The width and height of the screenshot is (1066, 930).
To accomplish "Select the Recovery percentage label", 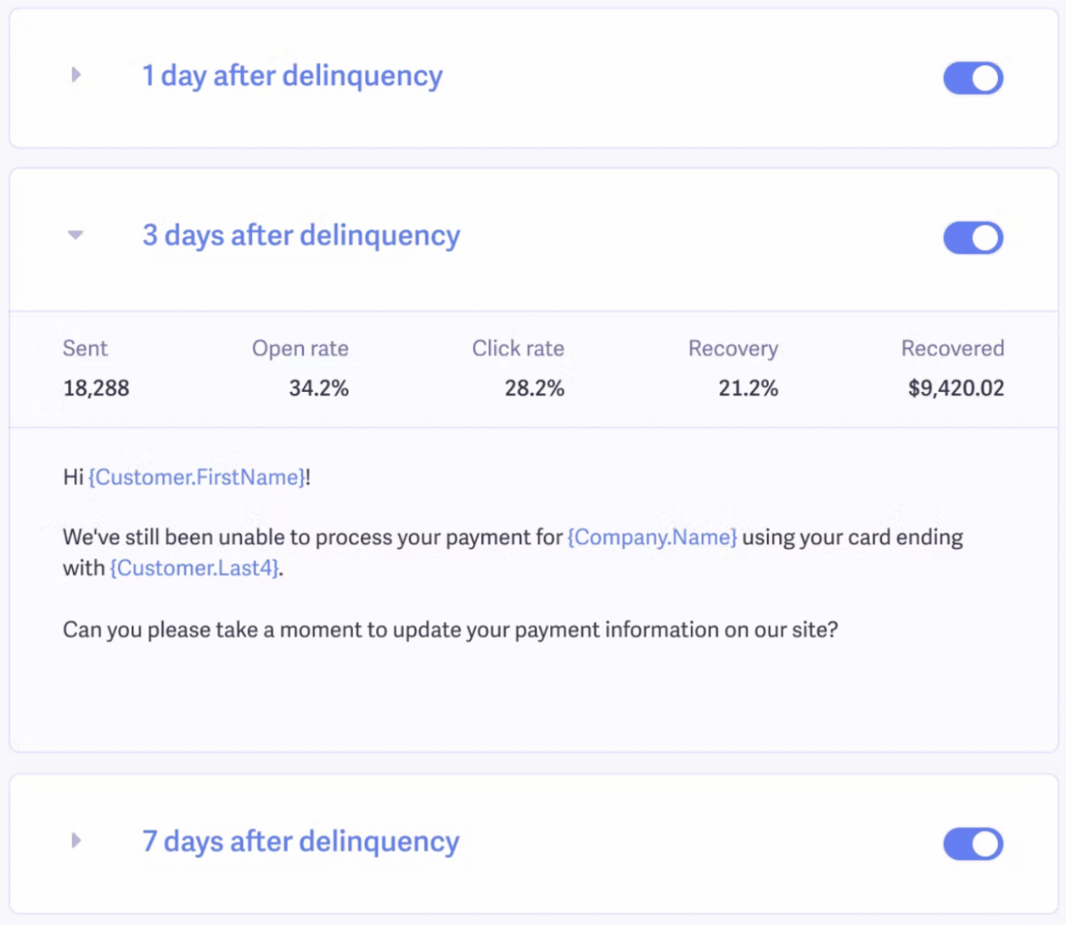I will click(x=732, y=348).
